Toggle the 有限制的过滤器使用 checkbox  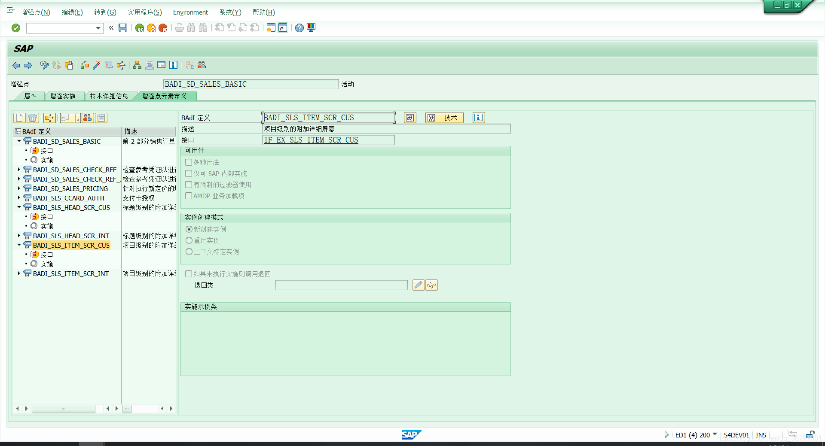click(x=189, y=185)
